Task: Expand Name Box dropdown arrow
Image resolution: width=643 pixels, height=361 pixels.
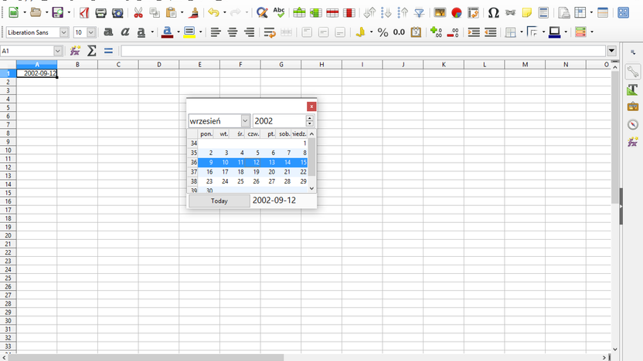Action: (57, 51)
